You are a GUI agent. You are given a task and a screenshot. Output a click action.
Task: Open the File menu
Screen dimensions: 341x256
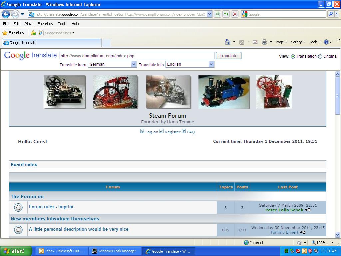coord(6,24)
